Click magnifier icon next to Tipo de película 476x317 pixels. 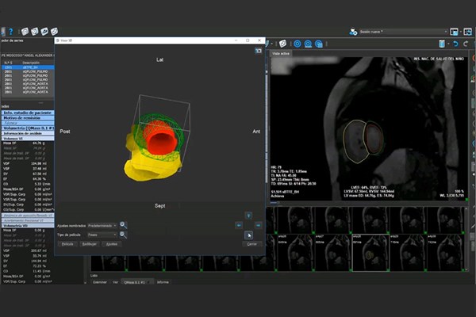pos(124,235)
